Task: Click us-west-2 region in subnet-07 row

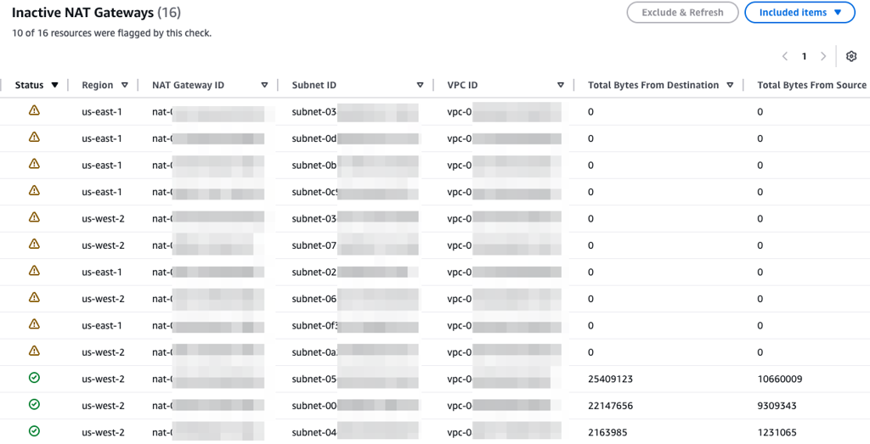Action: tap(103, 245)
